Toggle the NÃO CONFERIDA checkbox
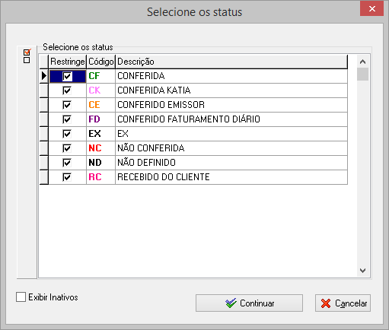 67,148
